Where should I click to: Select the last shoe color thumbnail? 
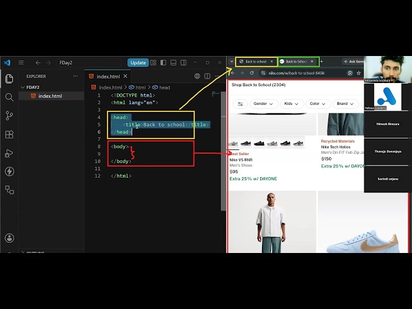pyautogui.click(x=298, y=143)
